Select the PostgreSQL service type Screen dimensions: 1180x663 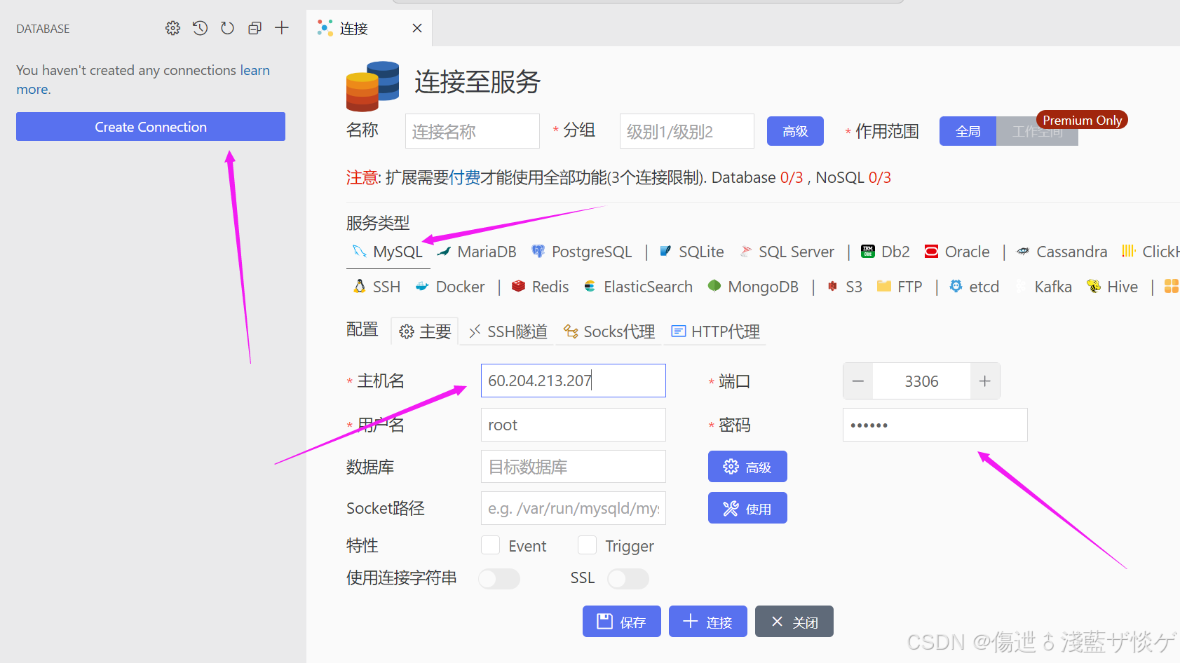coord(582,252)
